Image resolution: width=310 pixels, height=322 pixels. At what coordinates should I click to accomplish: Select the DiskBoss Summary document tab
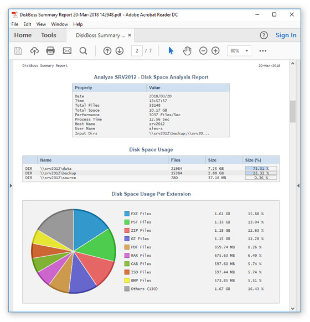(100, 35)
